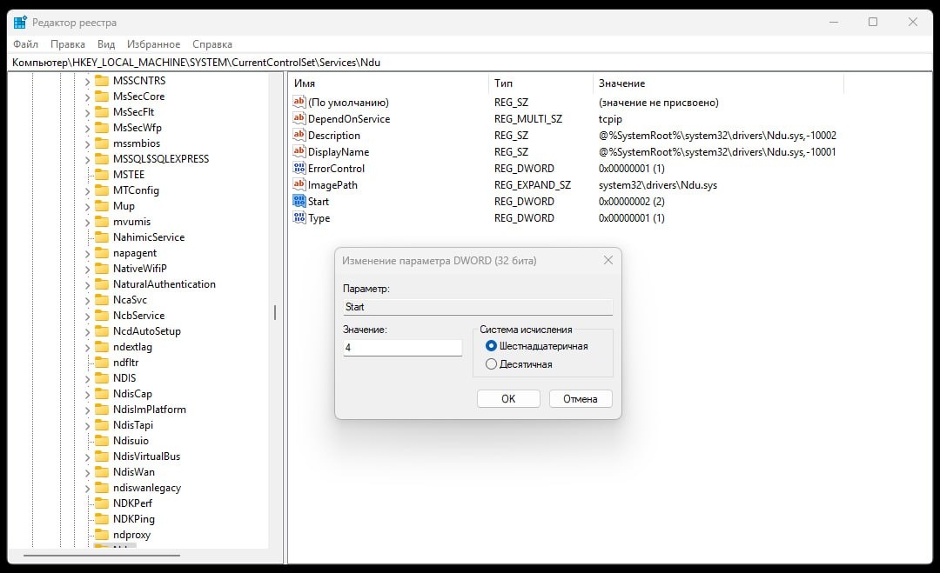Image resolution: width=940 pixels, height=573 pixels.
Task: Expand the MsSecWfp tree node
Action: [x=87, y=128]
